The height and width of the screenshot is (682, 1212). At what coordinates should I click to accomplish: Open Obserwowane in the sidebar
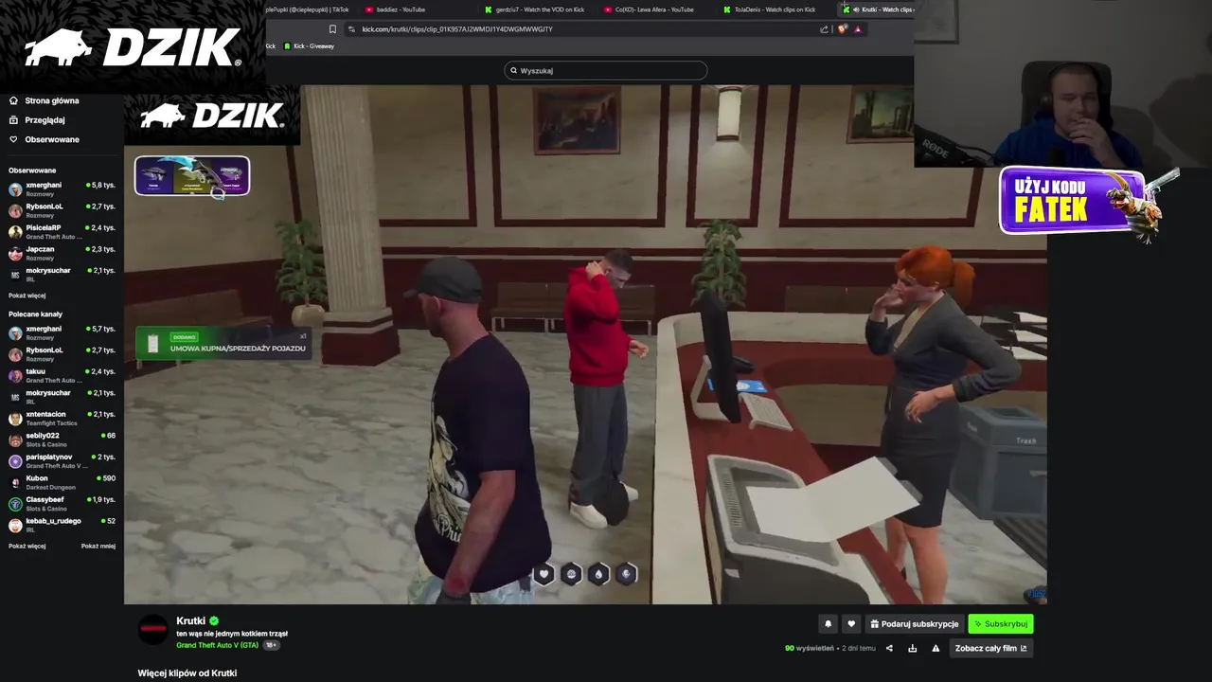tap(44, 139)
